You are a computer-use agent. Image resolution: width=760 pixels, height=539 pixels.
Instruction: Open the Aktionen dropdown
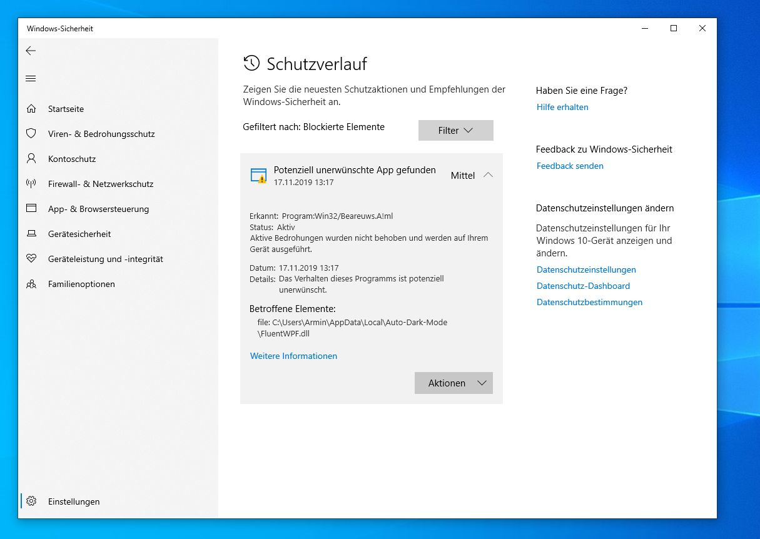click(453, 383)
